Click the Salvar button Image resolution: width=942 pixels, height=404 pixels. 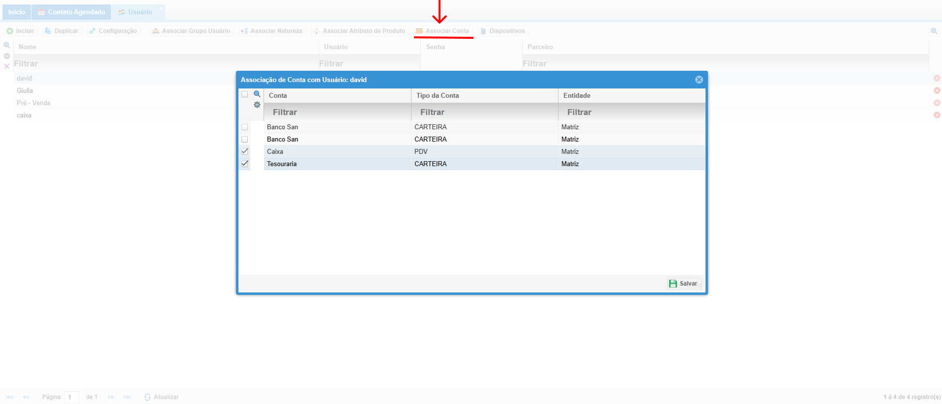(x=684, y=284)
